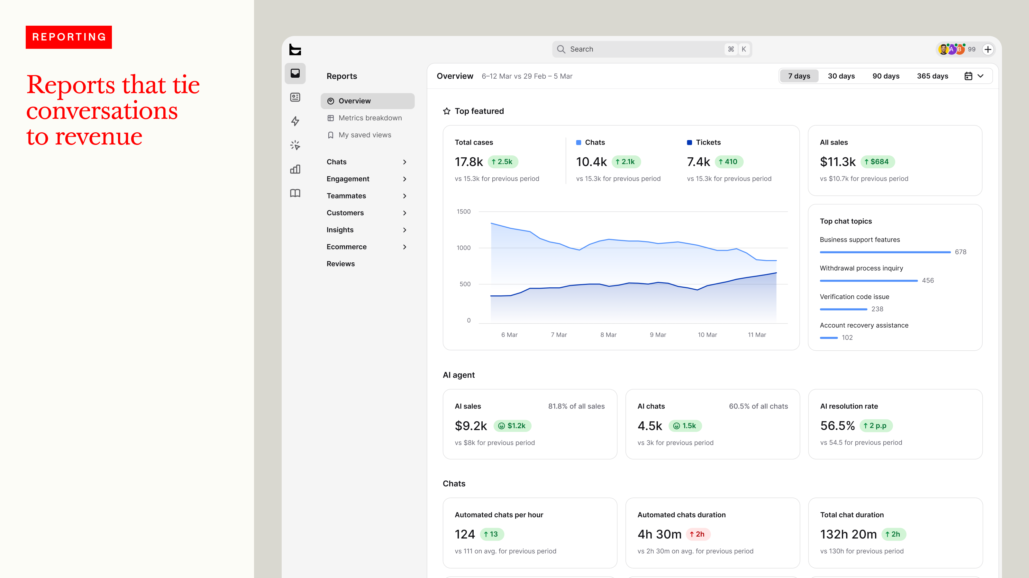Select the 365 days range

point(932,76)
